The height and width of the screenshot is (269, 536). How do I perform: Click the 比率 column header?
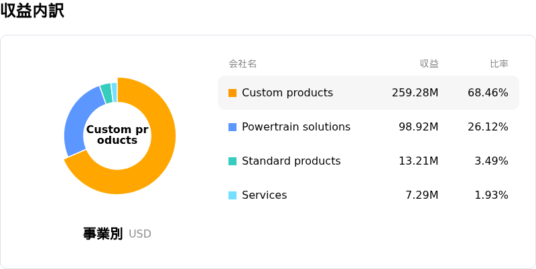click(499, 64)
